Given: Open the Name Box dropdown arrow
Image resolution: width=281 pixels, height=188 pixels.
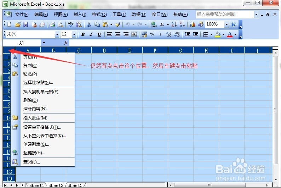Looking at the screenshot, I should [44, 43].
